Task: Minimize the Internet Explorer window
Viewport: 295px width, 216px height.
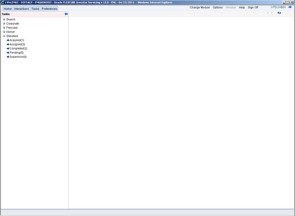Action: (x=284, y=2)
